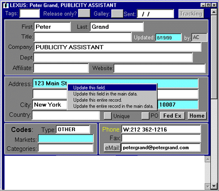Click into the Dept field
219x191 pixels.
tap(113, 57)
